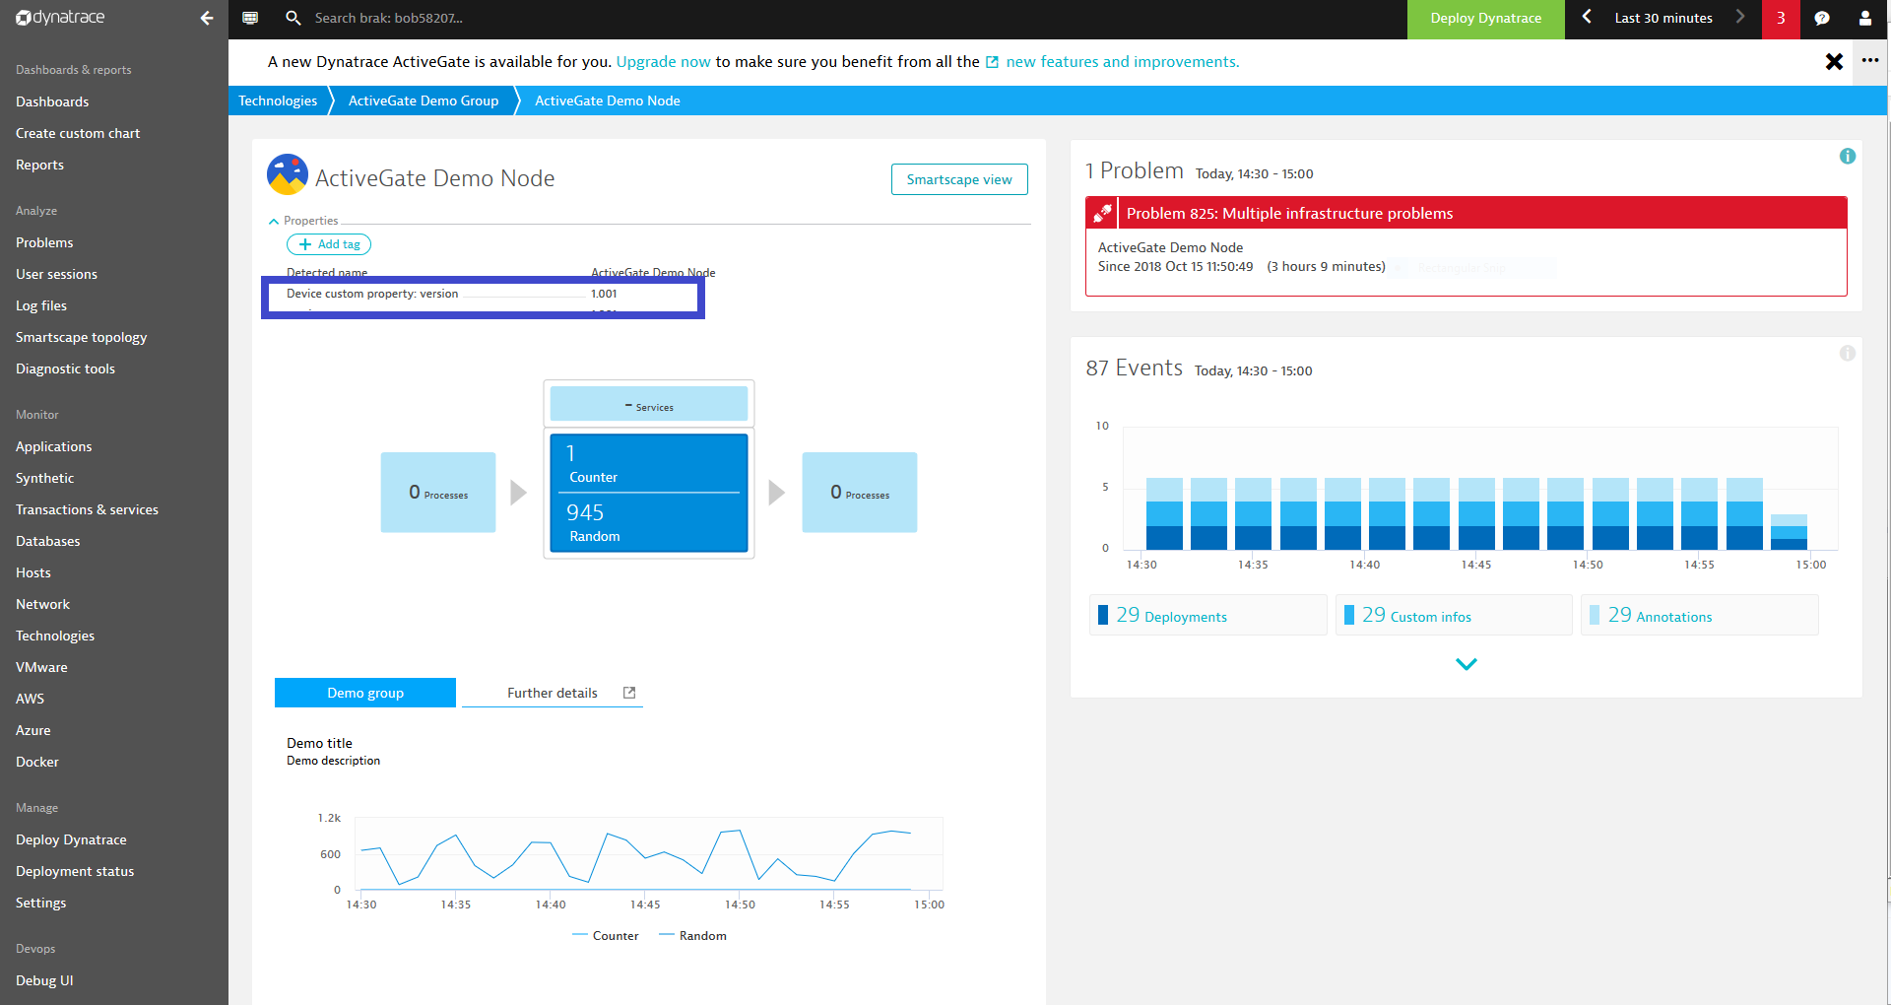This screenshot has height=1005, width=1891.
Task: Click the Upgrade now link
Action: pyautogui.click(x=663, y=61)
